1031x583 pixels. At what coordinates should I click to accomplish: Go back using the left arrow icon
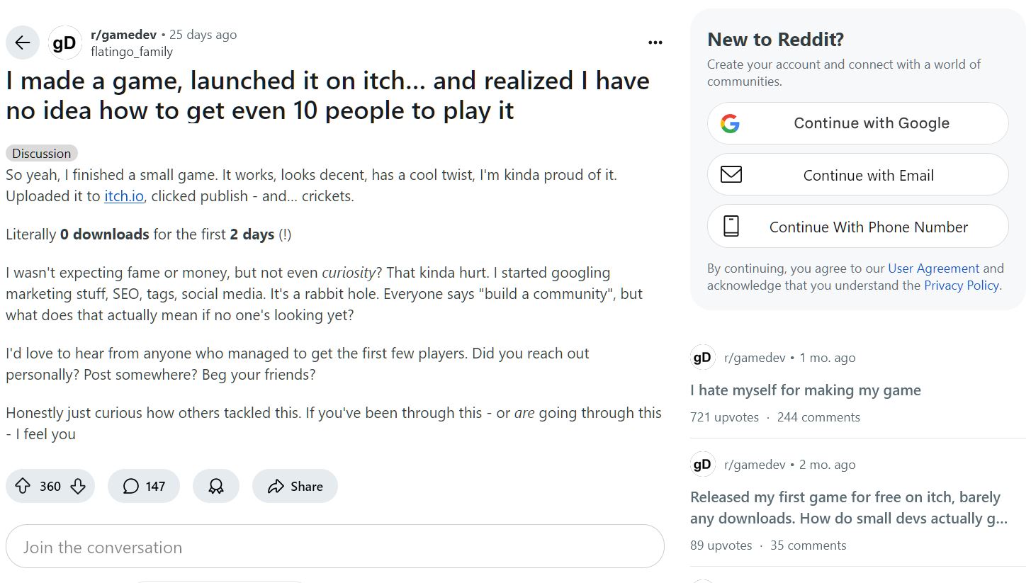pyautogui.click(x=23, y=43)
